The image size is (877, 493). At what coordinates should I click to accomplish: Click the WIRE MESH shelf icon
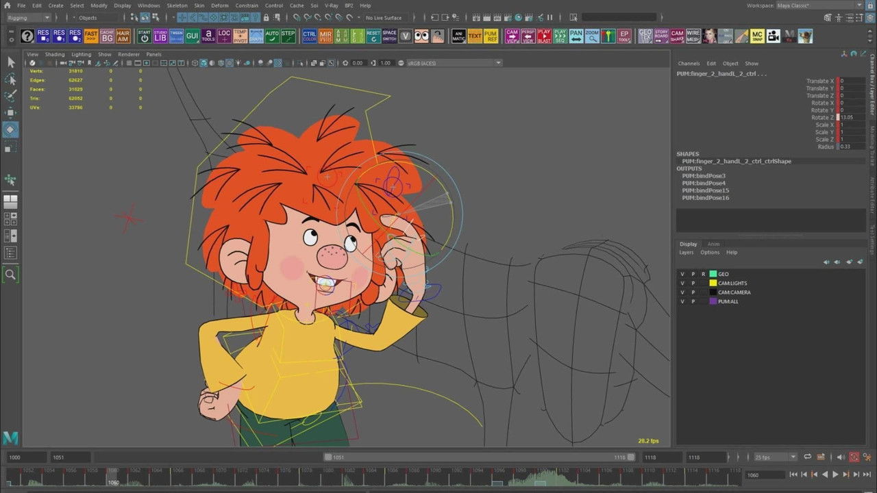tap(693, 36)
